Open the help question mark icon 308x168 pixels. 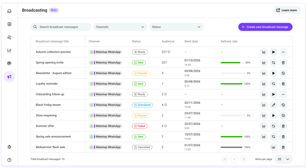tap(9, 160)
